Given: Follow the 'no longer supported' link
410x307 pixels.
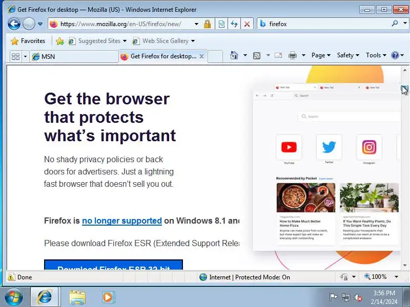Looking at the screenshot, I should (x=122, y=221).
